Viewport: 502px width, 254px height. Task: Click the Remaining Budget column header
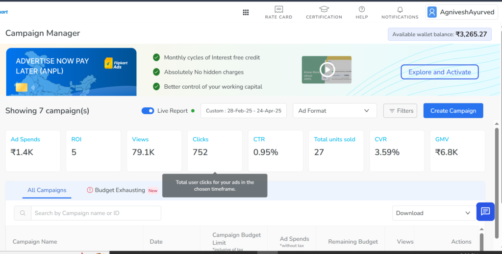353,242
